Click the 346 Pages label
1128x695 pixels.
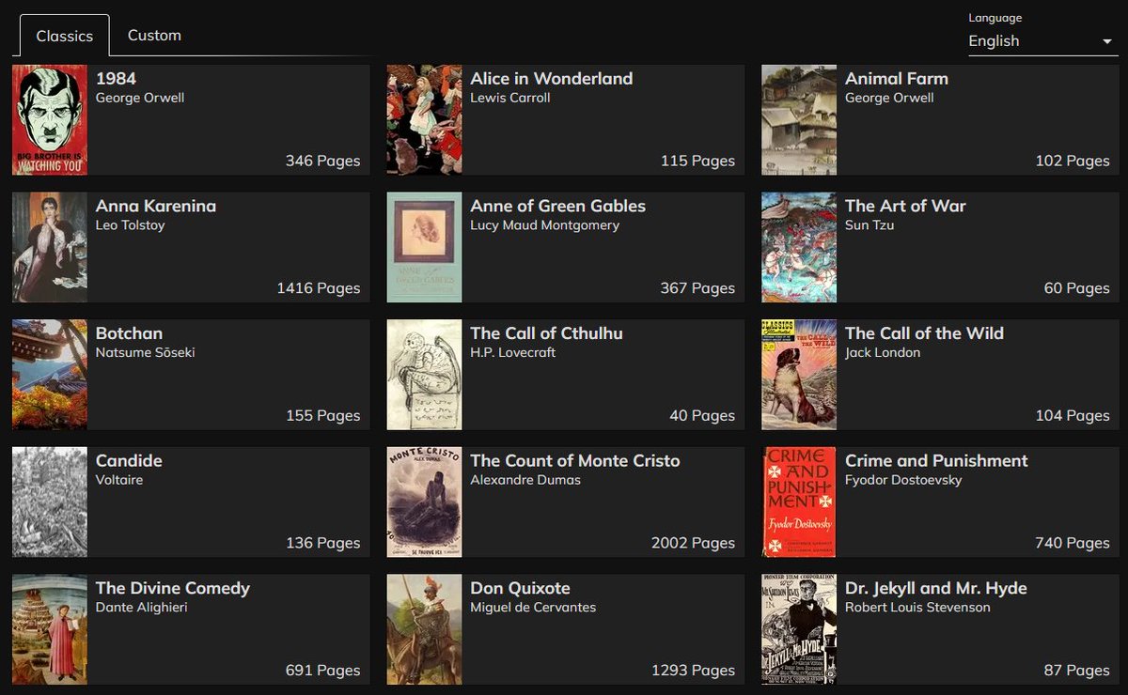(323, 161)
